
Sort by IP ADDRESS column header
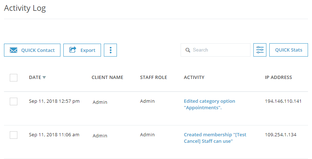click(278, 77)
